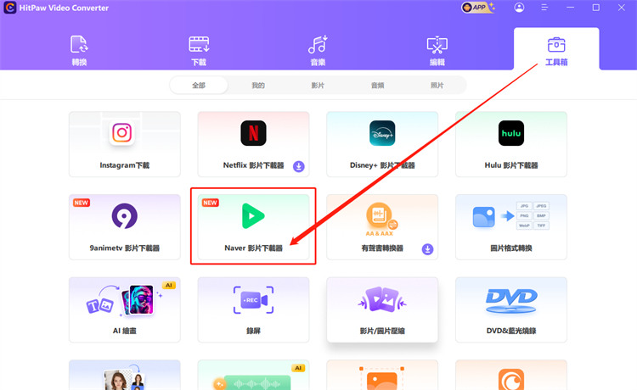
Task: Click the HitPaw logo in title bar
Action: (x=9, y=8)
